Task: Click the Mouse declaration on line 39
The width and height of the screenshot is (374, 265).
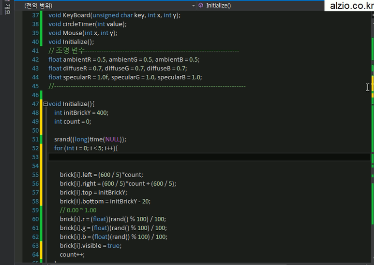Action: pyautogui.click(x=83, y=33)
